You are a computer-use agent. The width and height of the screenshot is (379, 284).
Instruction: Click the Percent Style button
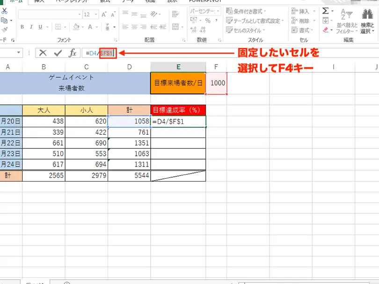click(x=208, y=21)
